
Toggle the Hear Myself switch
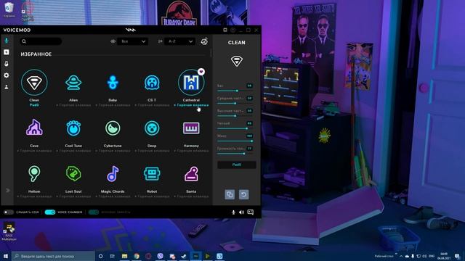pyautogui.click(x=8, y=212)
